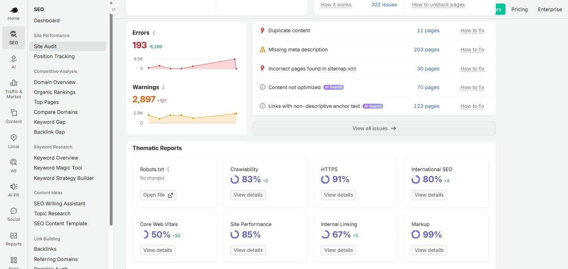
Task: Click How to fix for Content not optimized
Action: [x=472, y=87]
